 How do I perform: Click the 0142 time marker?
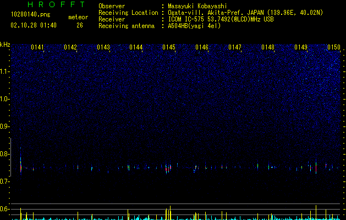[x=70, y=47]
